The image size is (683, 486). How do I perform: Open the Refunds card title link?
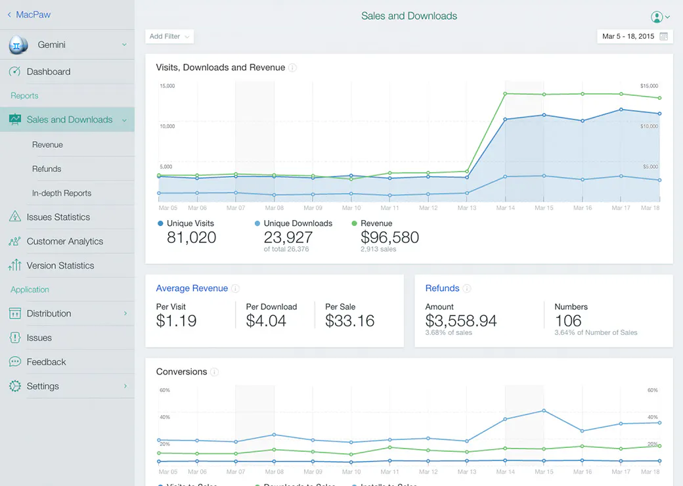tap(442, 288)
